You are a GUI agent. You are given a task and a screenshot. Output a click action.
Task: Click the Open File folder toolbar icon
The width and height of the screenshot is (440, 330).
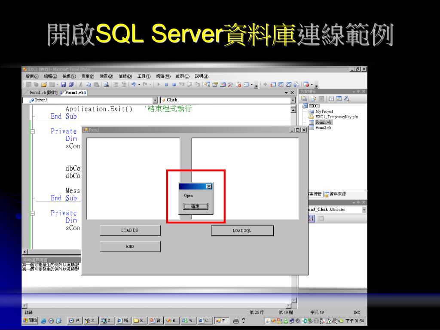(44, 85)
